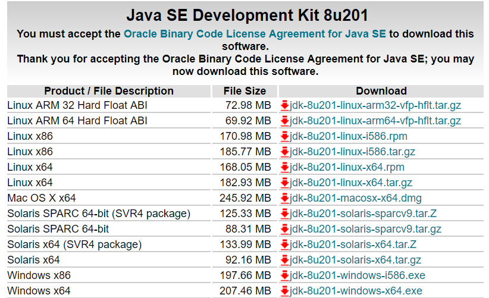
Task: Download the jdk-8u201-linux-i586.tar.gz file link
Action: click(352, 152)
